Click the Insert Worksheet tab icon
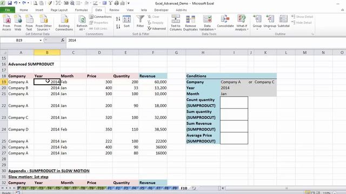346x194 pixels. tap(194, 188)
